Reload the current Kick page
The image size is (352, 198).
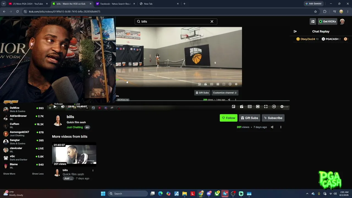click(x=17, y=12)
